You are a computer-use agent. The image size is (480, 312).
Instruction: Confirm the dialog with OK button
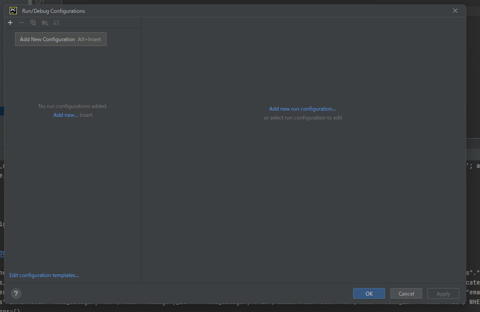(369, 293)
